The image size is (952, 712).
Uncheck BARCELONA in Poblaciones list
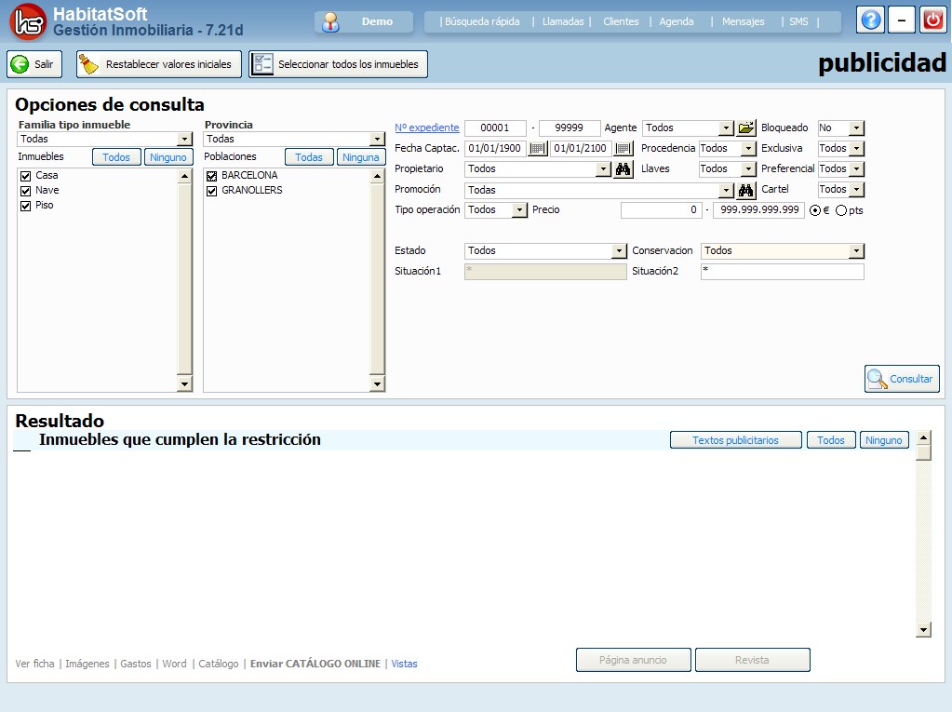[x=212, y=176]
